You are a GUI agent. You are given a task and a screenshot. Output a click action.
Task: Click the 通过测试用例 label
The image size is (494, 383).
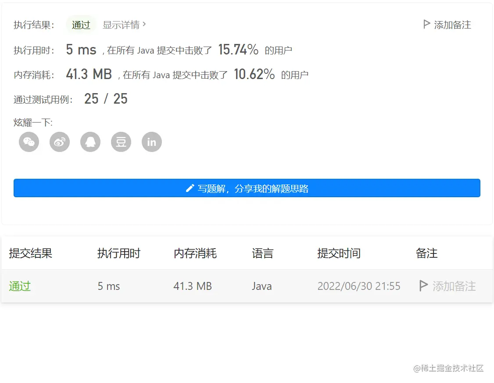coord(43,100)
